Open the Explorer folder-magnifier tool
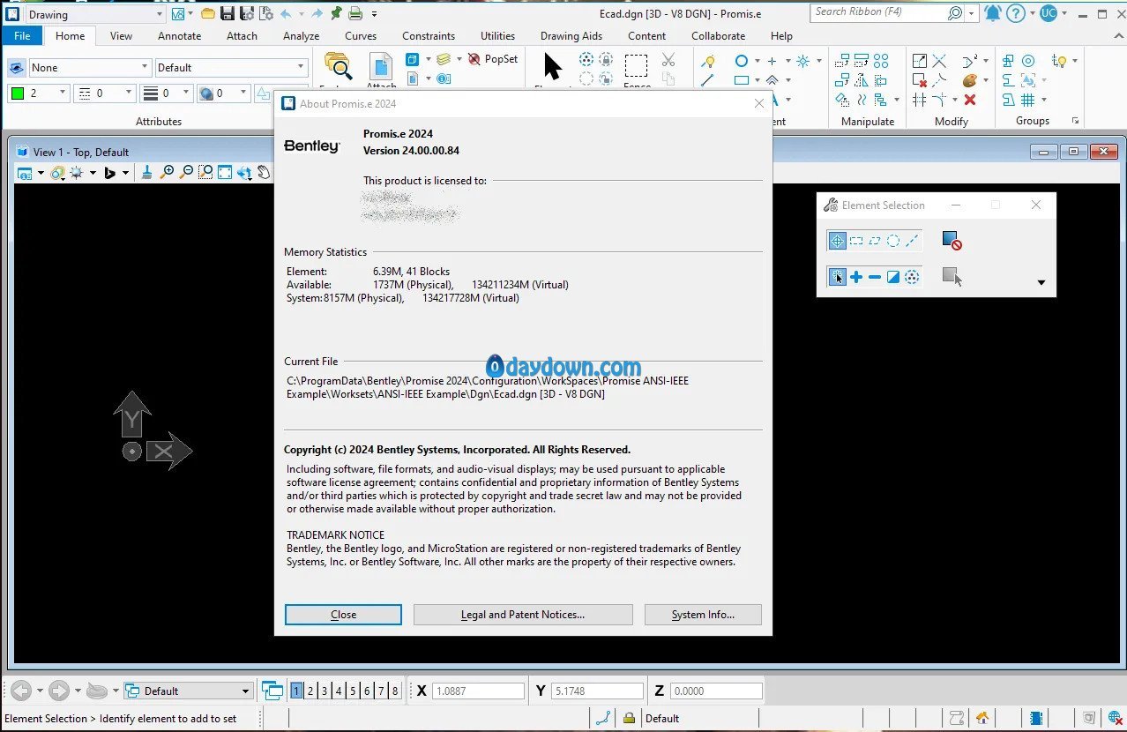Image resolution: width=1127 pixels, height=732 pixels. pyautogui.click(x=338, y=69)
